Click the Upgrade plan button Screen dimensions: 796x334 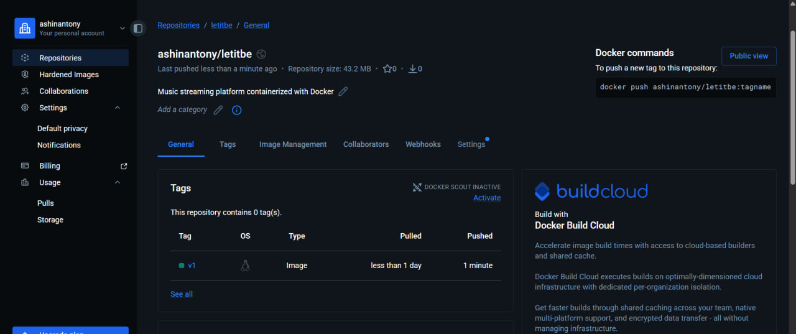click(70, 330)
